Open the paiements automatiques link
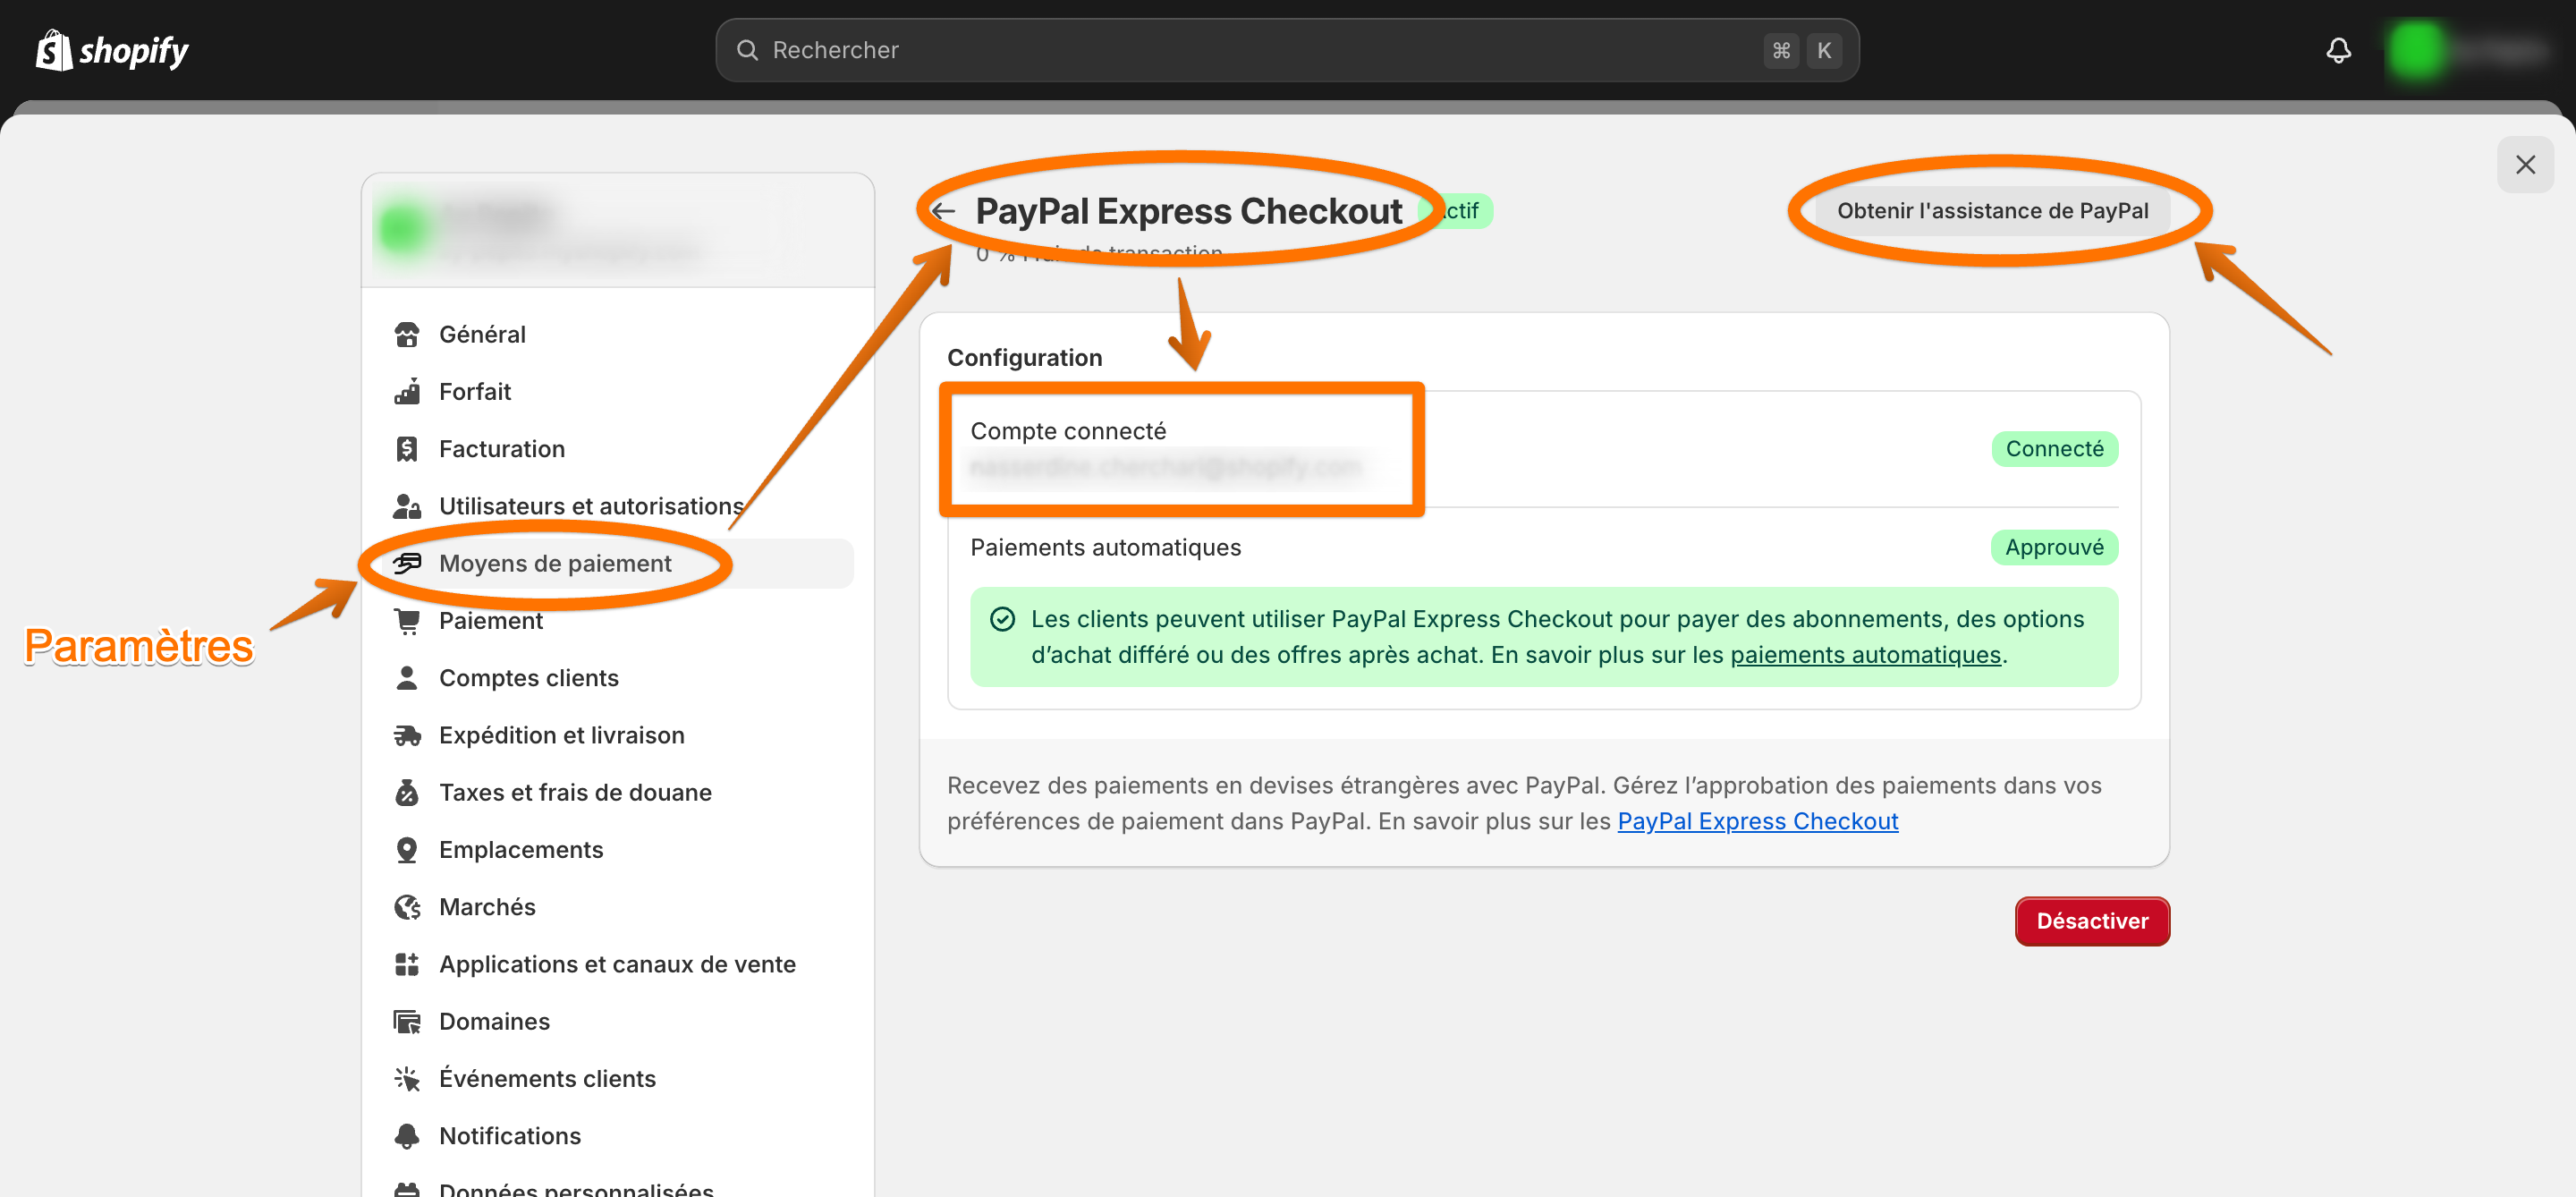The height and width of the screenshot is (1197, 2576). click(x=1865, y=655)
